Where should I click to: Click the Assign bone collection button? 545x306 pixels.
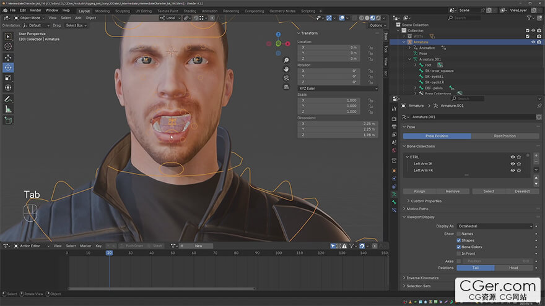[x=419, y=191]
